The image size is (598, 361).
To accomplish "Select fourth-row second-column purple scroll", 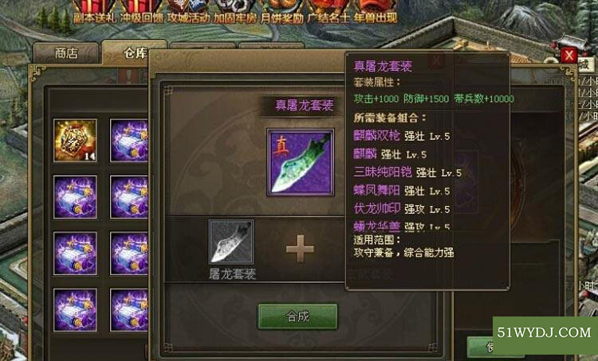I will (x=129, y=309).
